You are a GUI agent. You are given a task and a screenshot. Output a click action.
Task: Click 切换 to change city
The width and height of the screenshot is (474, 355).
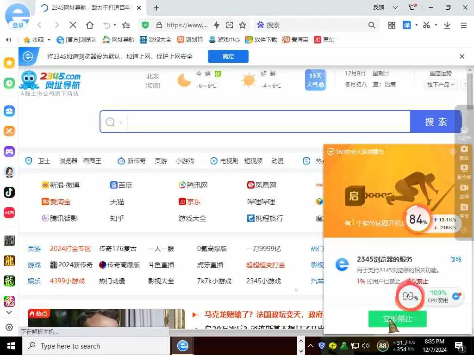[152, 86]
